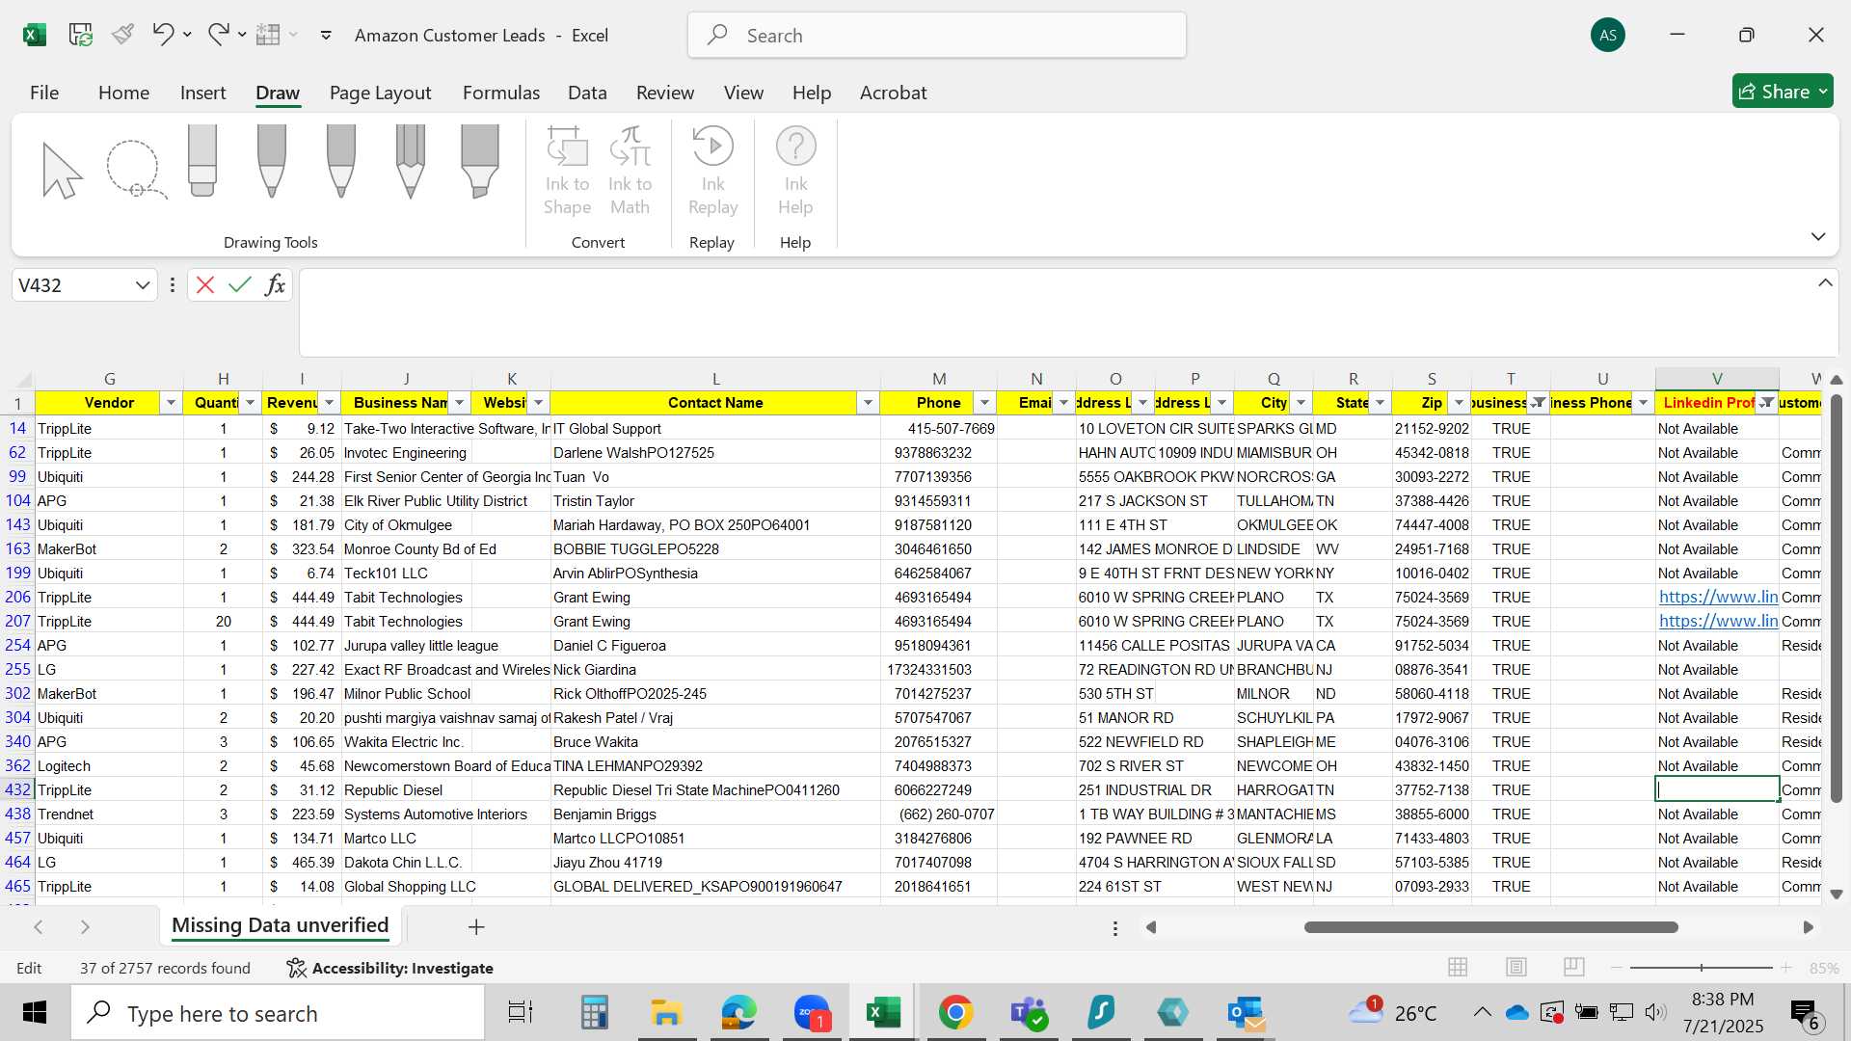
Task: Open LinkedIn link in row 207
Action: [x=1718, y=622]
